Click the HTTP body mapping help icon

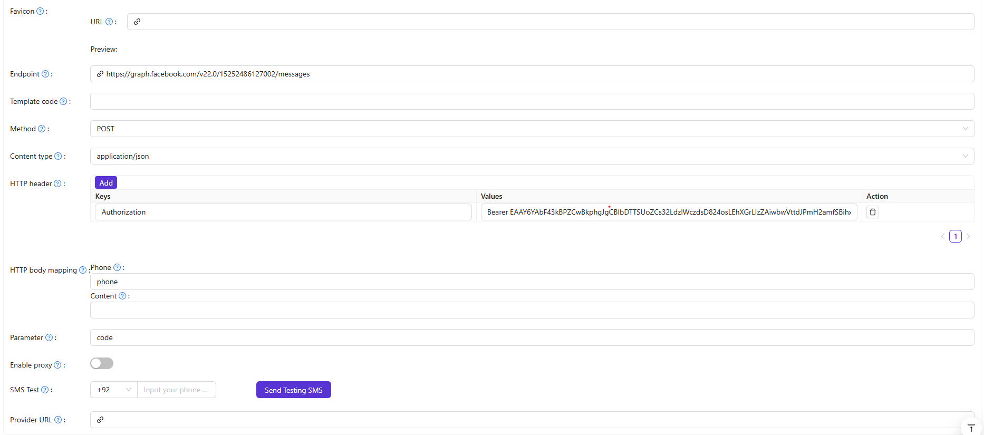(x=83, y=270)
